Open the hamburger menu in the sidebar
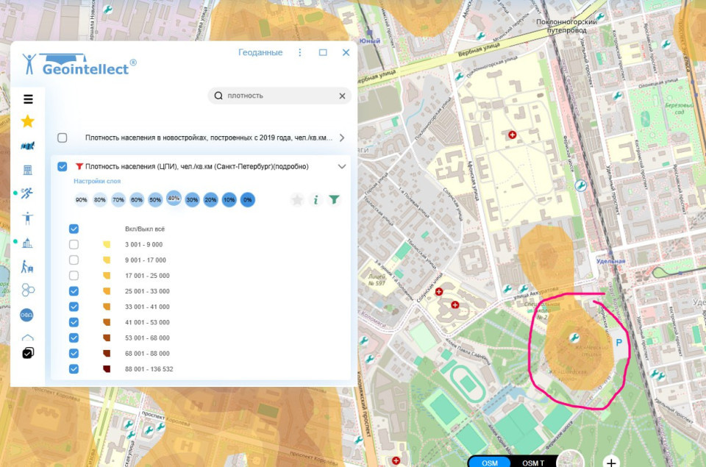 (28, 99)
